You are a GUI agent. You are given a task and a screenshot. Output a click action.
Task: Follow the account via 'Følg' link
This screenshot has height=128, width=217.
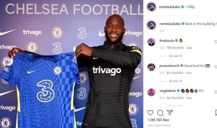pyautogui.click(x=191, y=7)
